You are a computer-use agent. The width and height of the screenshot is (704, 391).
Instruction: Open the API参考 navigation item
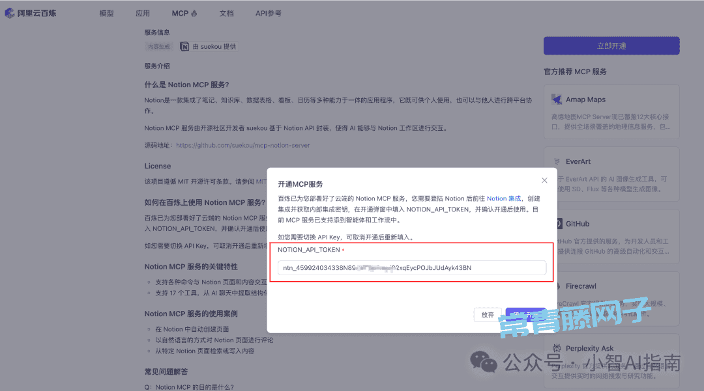(x=269, y=14)
